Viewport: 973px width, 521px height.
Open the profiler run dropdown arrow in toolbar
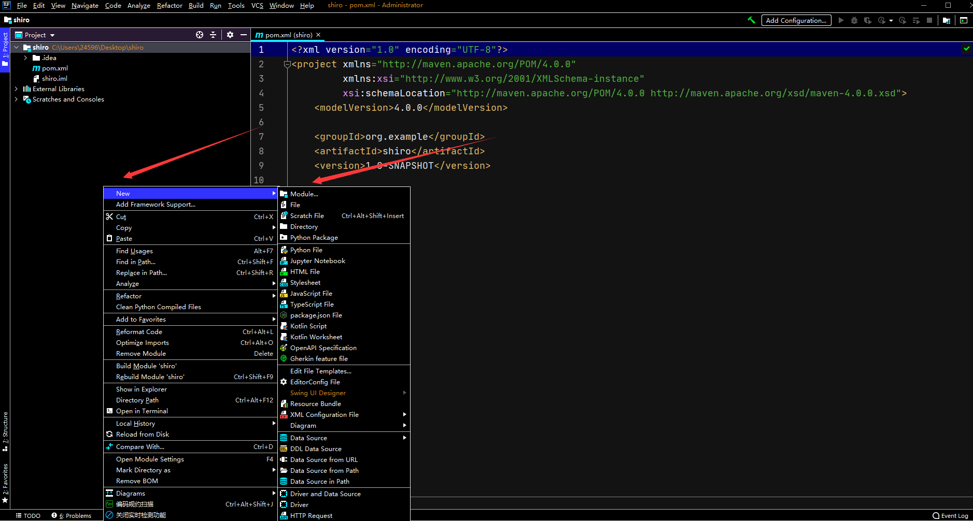click(x=891, y=21)
